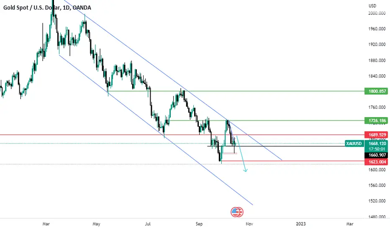Click the countdown timer 17:50:01 label

[376, 149]
